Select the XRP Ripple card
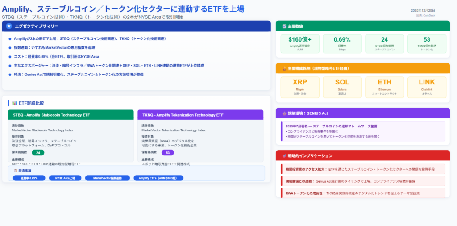 299,87
